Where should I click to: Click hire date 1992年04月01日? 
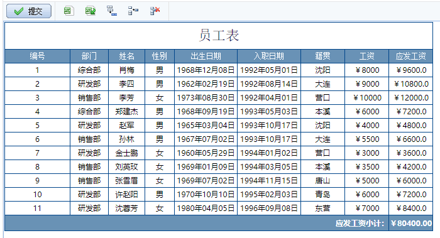pyautogui.click(x=269, y=98)
